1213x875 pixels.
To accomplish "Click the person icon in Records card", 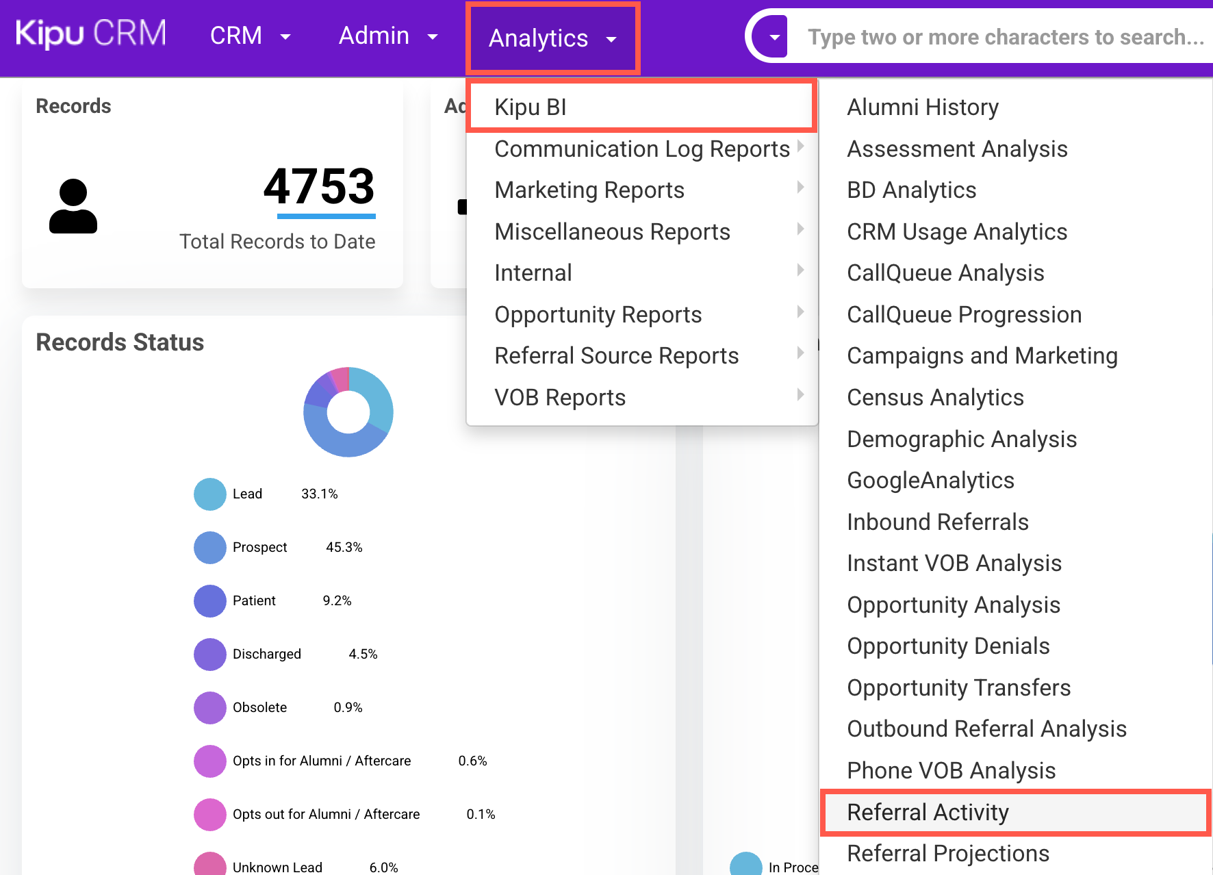I will (73, 206).
